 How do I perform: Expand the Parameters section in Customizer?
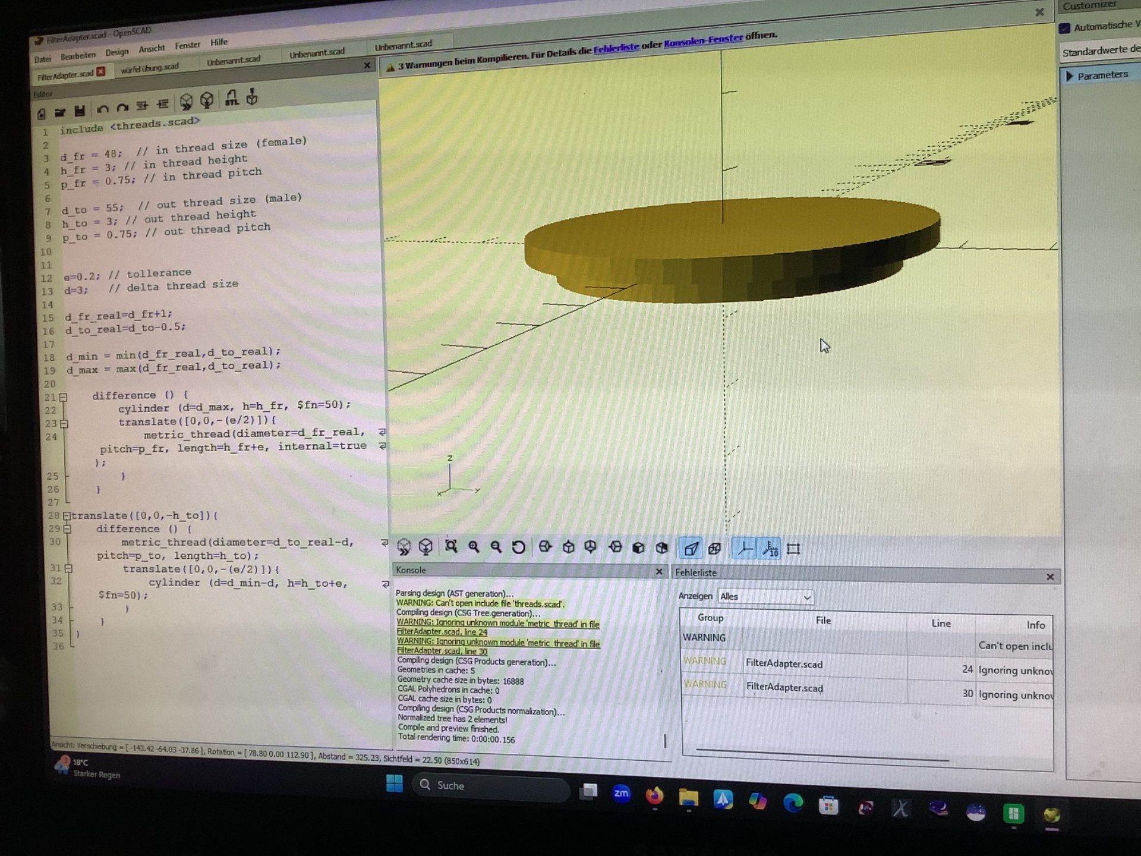click(x=1070, y=77)
